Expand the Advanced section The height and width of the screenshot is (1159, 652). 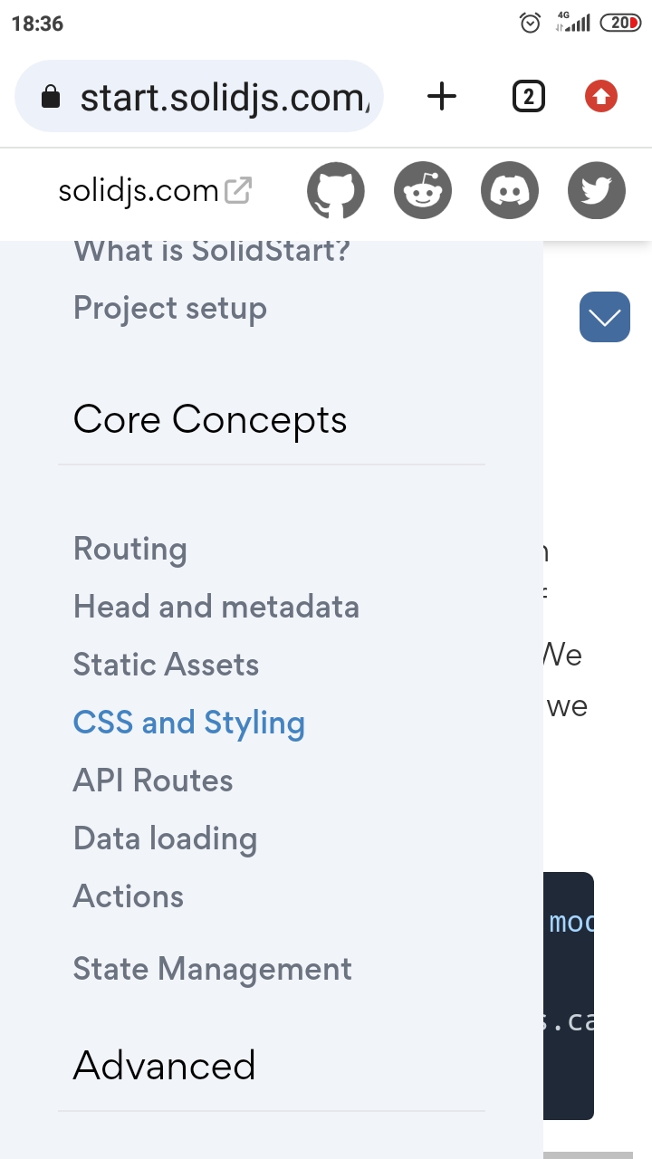tap(164, 1065)
